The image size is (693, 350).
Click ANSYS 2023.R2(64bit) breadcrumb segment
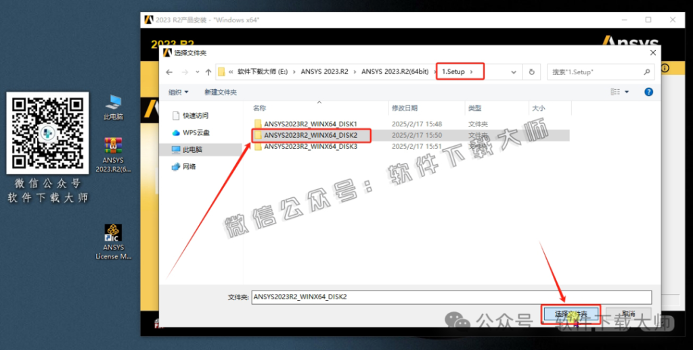click(x=395, y=72)
